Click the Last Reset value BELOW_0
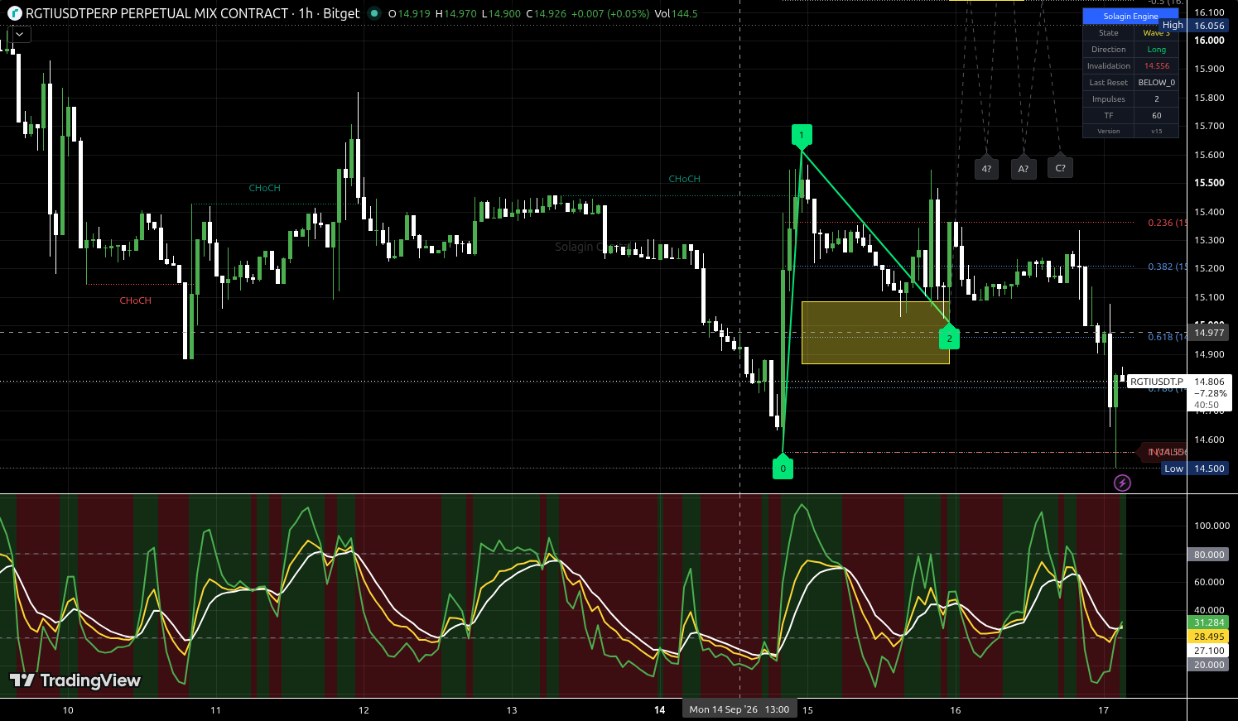 click(1157, 83)
